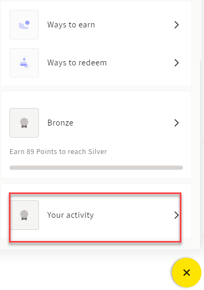Open Your activity via its chevron arrow
This screenshot has width=204, height=290.
177,215
